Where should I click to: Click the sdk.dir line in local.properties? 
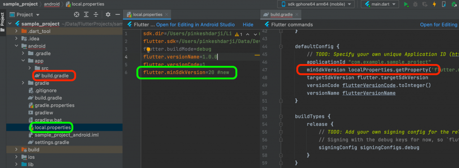coord(187,33)
